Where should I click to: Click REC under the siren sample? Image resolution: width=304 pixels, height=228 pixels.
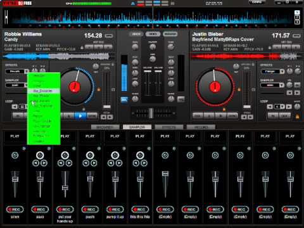(x=15, y=210)
